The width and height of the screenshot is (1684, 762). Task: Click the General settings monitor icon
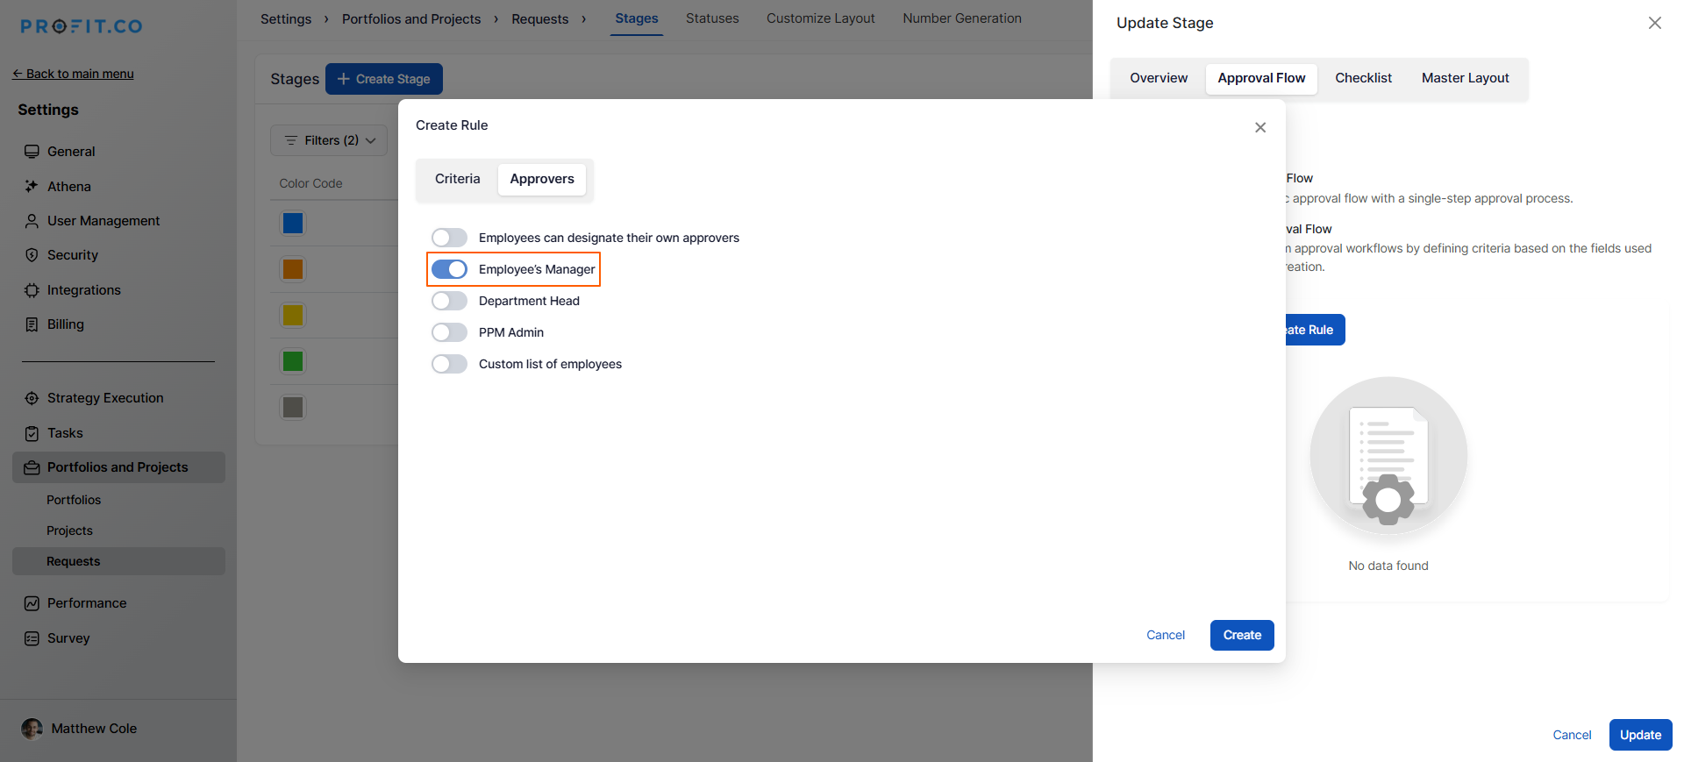[32, 152]
